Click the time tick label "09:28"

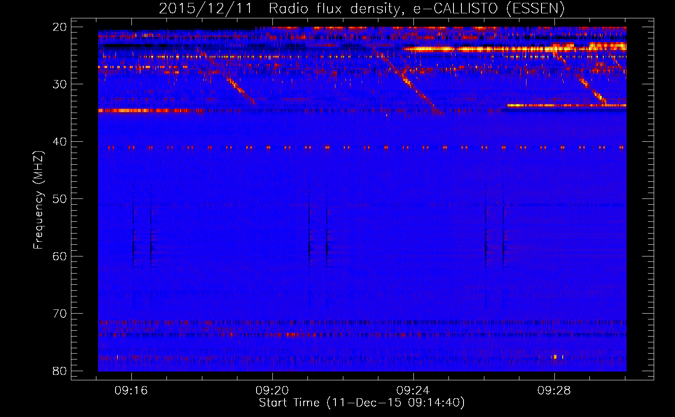(x=554, y=391)
